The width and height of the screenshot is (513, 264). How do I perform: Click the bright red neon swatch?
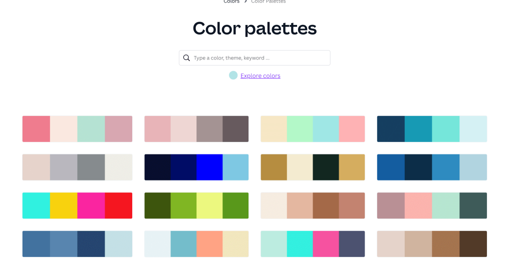(x=119, y=205)
